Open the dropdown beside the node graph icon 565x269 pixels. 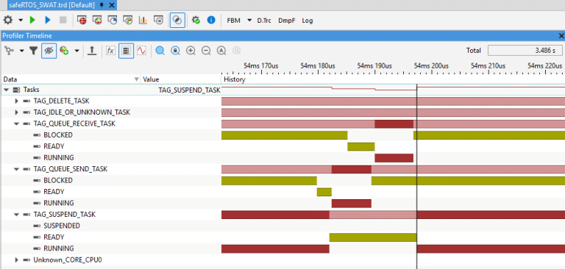[x=21, y=51]
